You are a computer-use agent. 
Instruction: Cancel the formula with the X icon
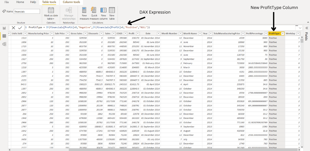(13, 27)
